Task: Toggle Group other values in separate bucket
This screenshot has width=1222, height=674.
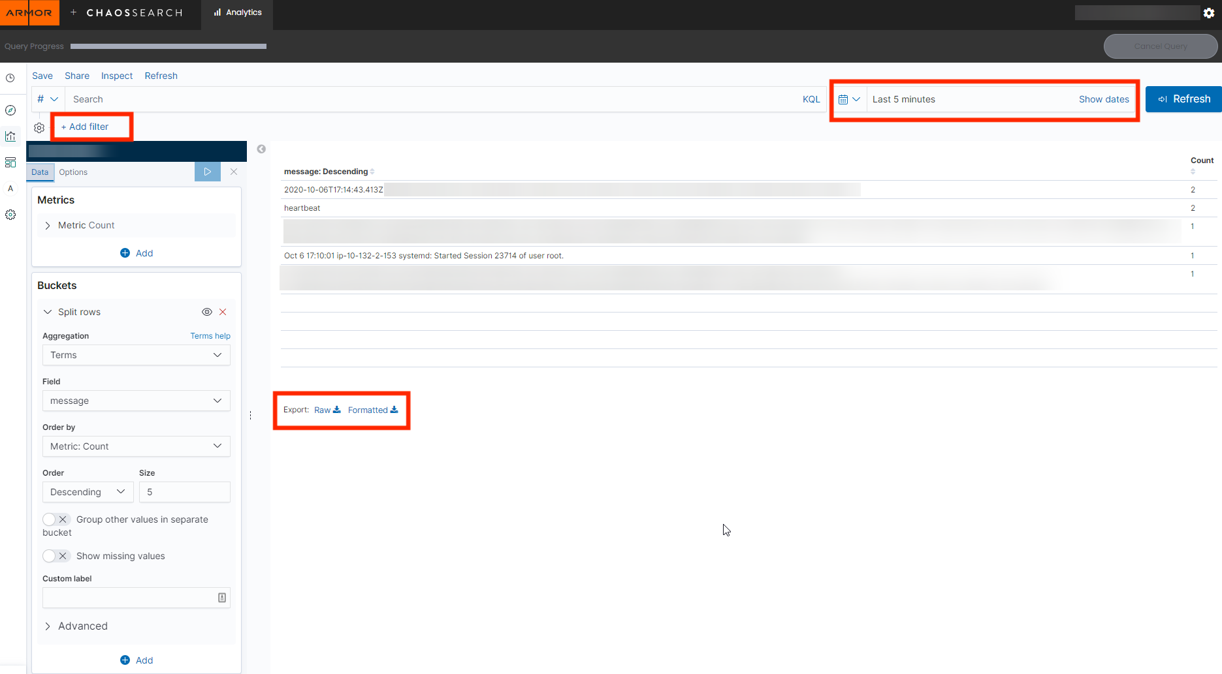Action: pyautogui.click(x=56, y=519)
